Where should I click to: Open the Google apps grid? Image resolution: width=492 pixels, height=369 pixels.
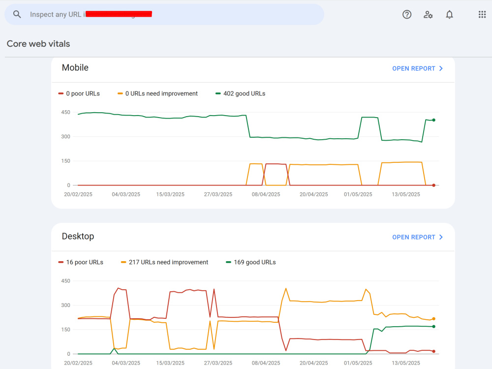click(x=482, y=14)
